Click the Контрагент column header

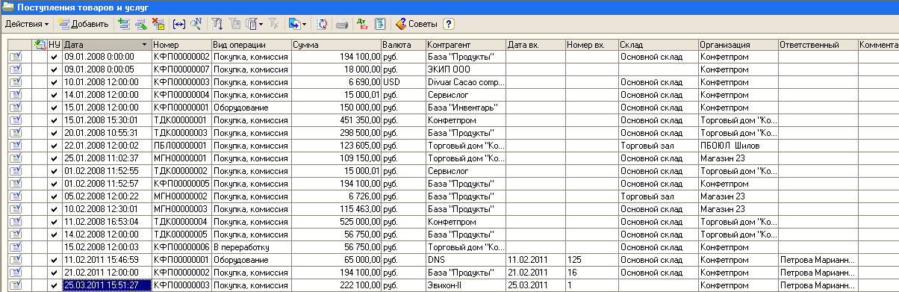click(466, 45)
